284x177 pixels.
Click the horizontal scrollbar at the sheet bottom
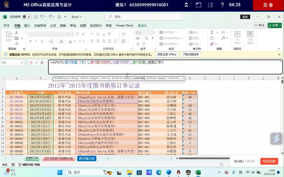click(204, 158)
